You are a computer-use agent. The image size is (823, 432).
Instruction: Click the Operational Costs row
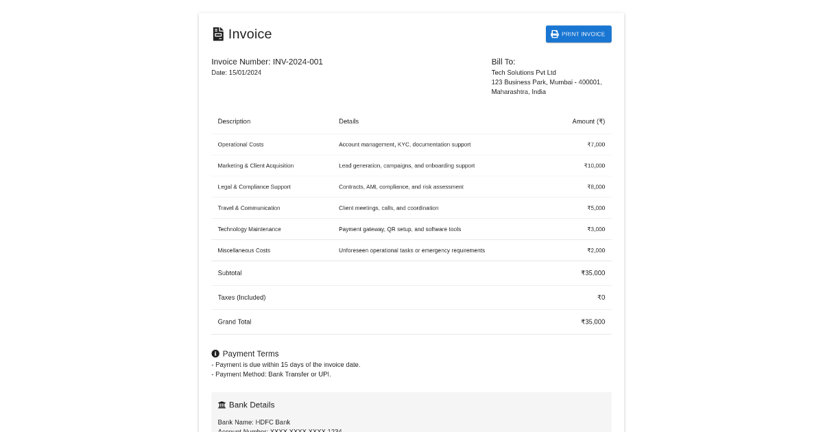coord(241,145)
